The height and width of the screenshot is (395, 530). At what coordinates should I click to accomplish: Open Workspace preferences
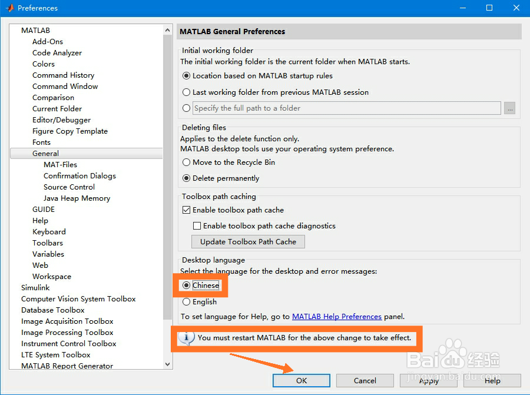pyautogui.click(x=52, y=277)
